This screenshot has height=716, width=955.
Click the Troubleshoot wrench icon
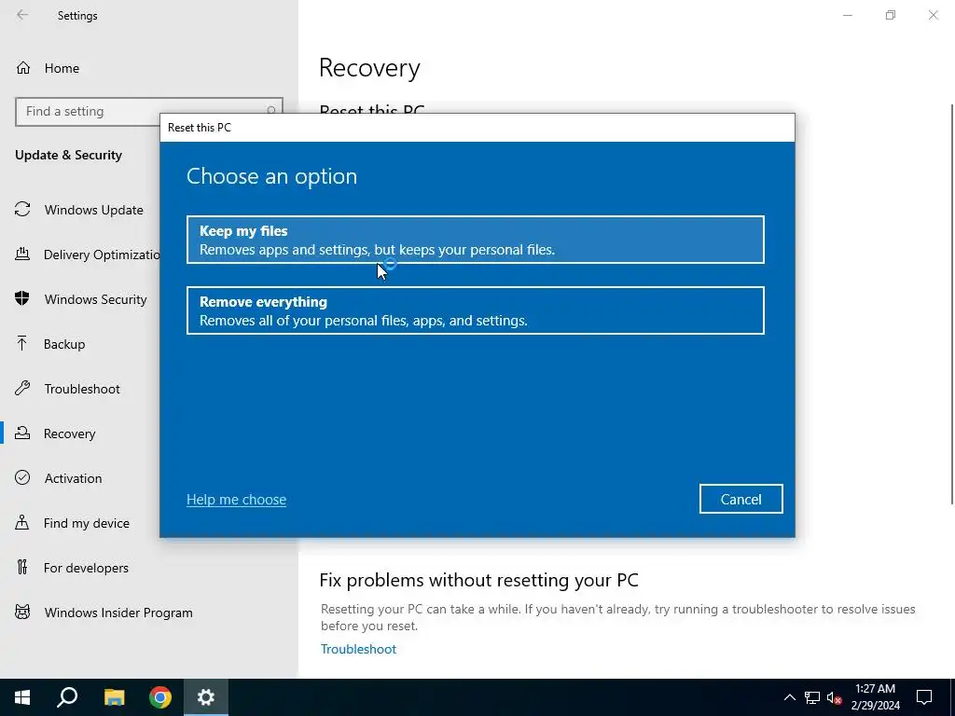click(x=22, y=389)
